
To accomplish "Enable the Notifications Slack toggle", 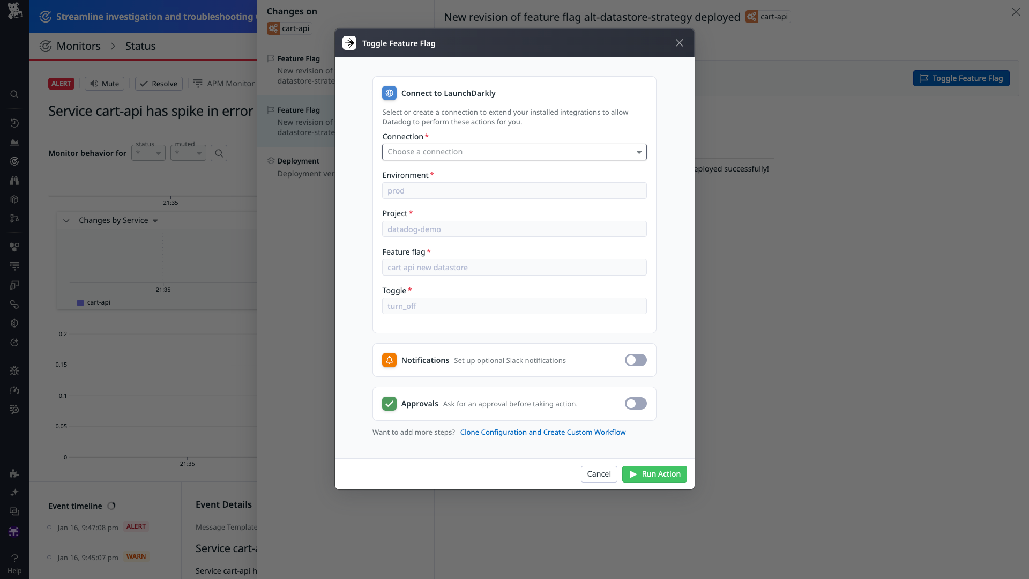I will click(x=635, y=360).
